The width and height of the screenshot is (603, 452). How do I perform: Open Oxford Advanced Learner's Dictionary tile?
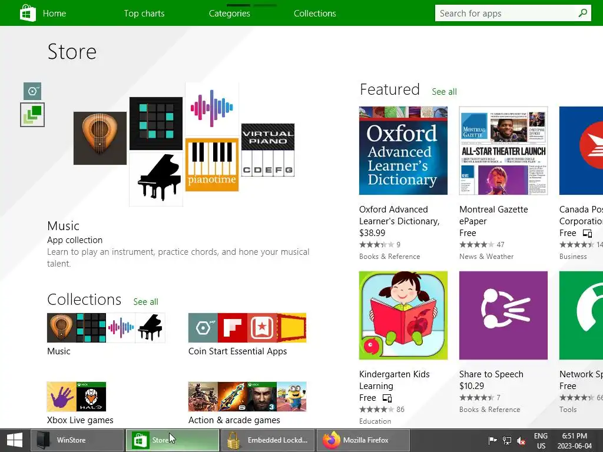(x=403, y=151)
